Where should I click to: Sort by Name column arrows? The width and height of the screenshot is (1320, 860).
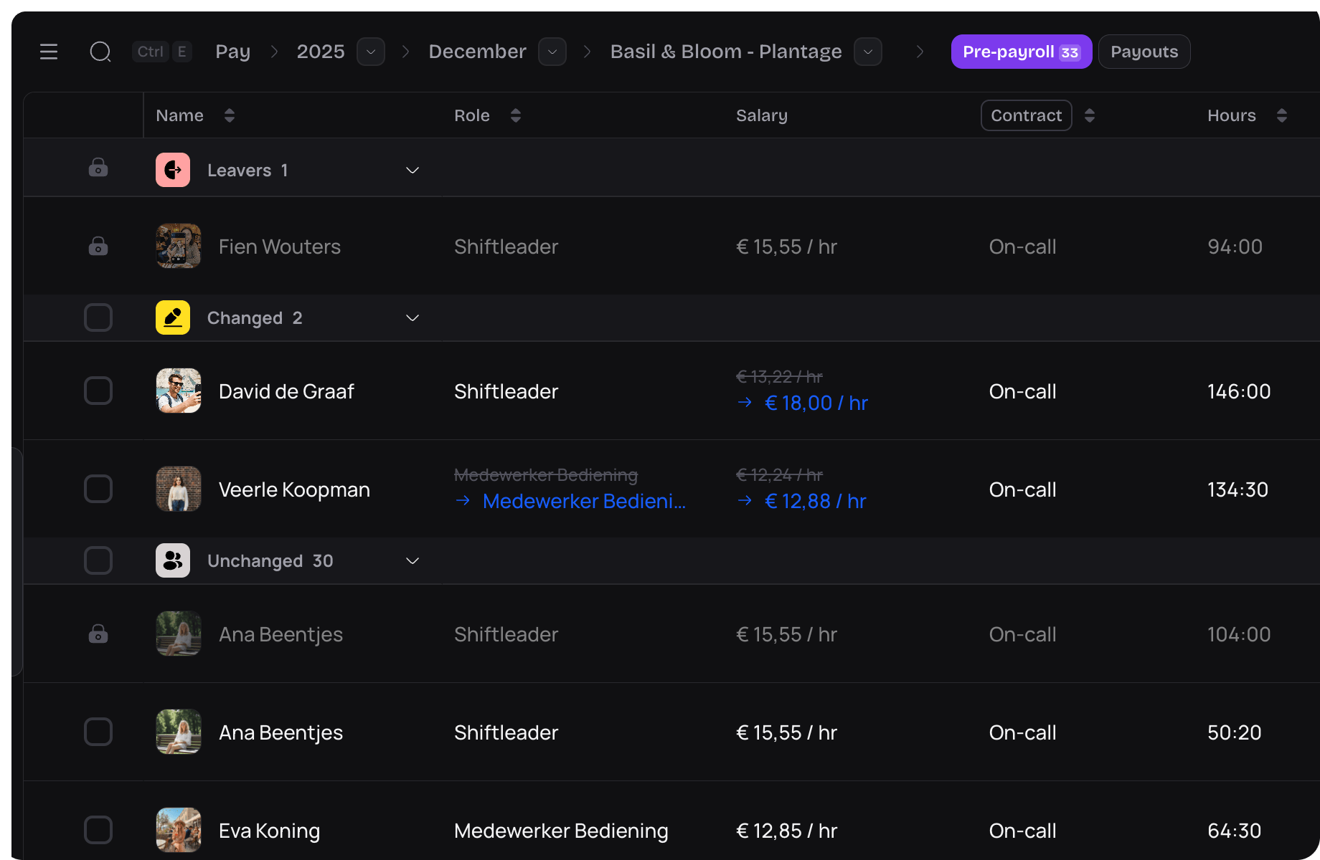(x=230, y=115)
